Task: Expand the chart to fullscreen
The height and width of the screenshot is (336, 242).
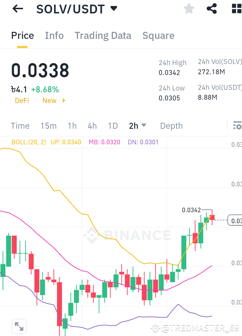Action: pos(19,326)
